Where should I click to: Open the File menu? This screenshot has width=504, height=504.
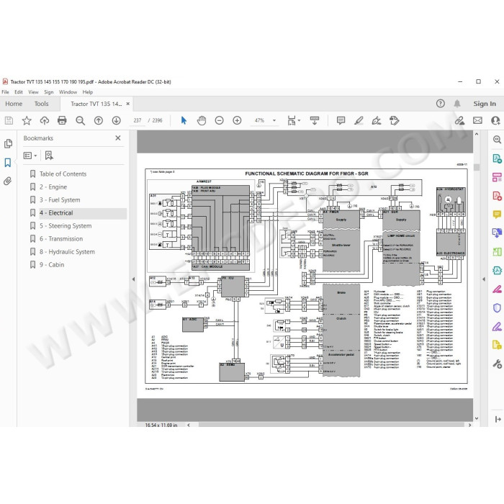pyautogui.click(x=6, y=92)
